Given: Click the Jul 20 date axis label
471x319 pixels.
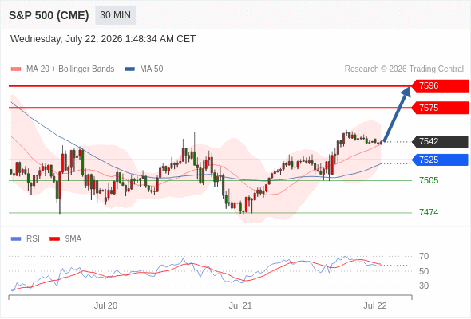Looking at the screenshot, I should (105, 305).
